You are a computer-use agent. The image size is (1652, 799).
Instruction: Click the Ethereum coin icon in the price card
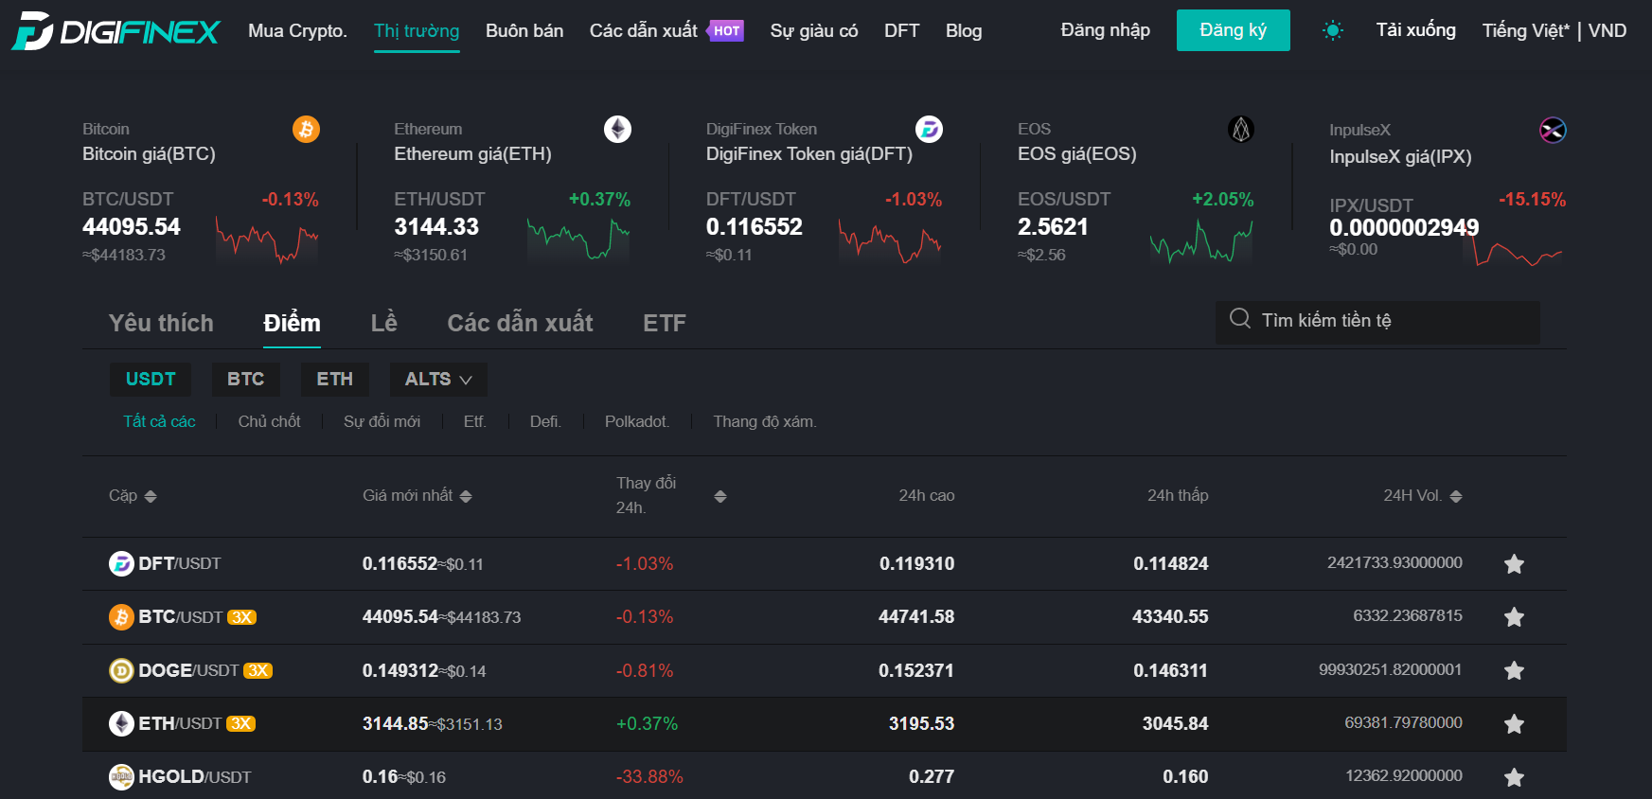coord(618,129)
